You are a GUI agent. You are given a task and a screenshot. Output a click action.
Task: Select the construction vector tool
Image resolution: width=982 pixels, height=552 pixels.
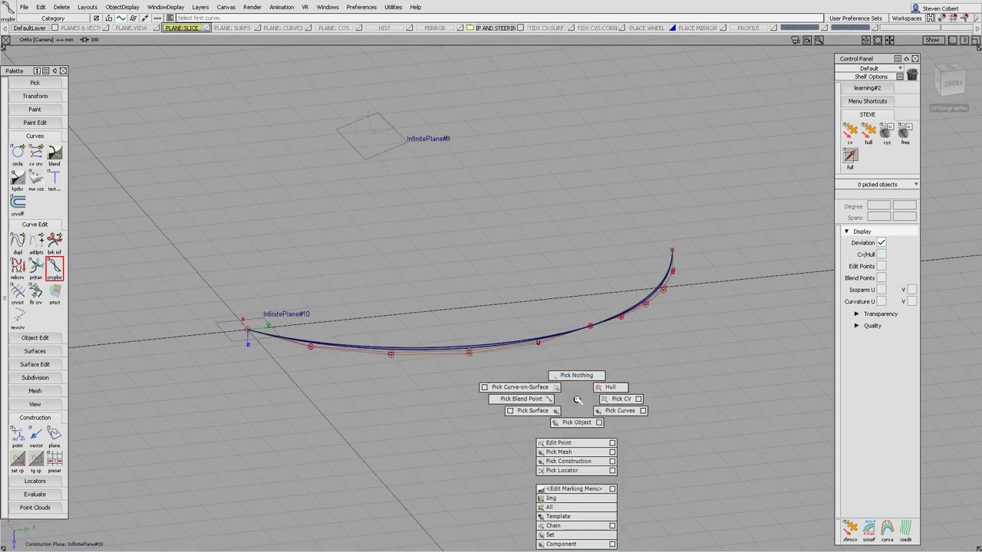tap(36, 435)
